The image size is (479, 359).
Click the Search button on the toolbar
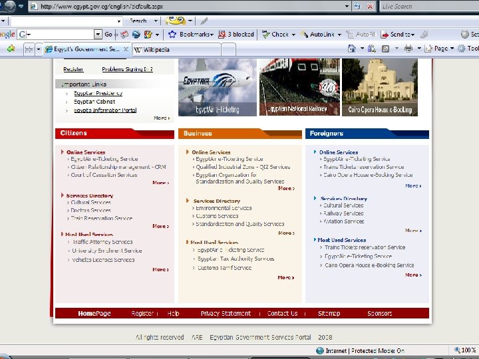click(138, 21)
